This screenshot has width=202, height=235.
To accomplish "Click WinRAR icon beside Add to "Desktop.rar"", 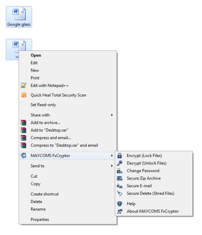I will [x=24, y=130].
